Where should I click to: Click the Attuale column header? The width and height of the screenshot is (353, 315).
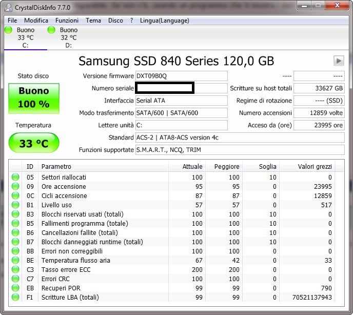[x=187, y=166]
